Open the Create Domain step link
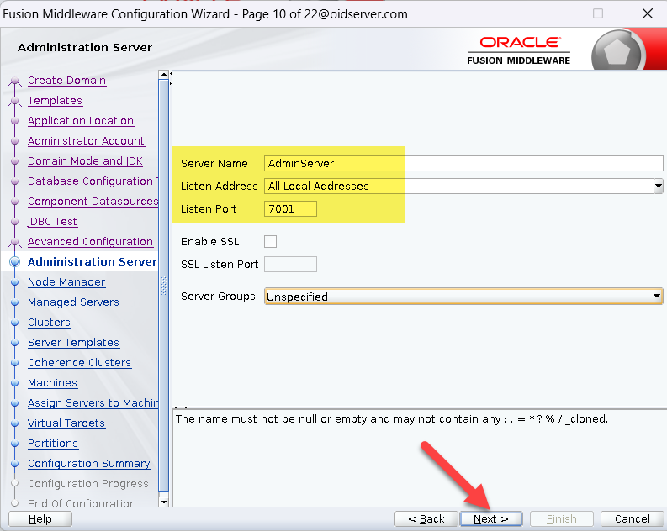 (x=66, y=81)
